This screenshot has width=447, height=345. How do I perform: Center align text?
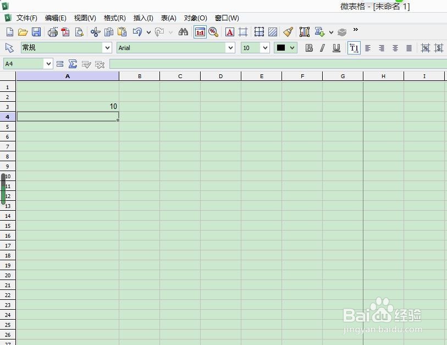tap(395, 48)
